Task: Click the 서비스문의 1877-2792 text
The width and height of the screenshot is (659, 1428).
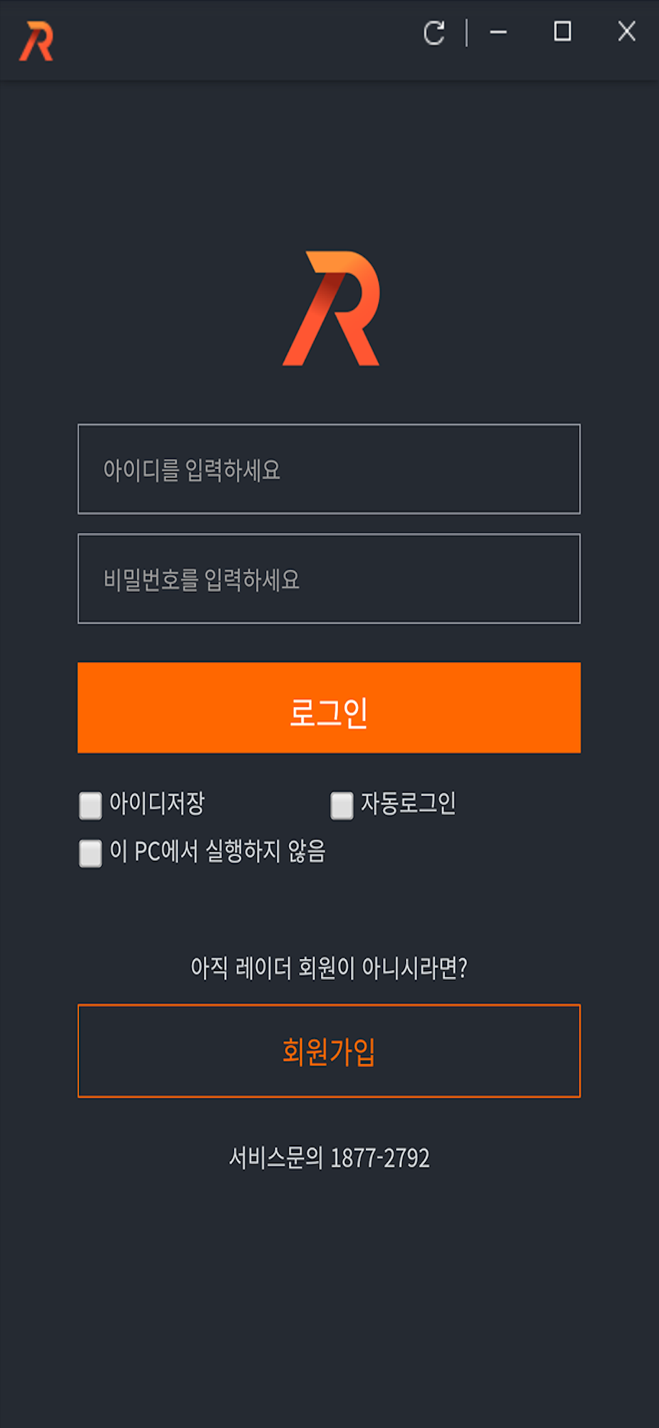Action: [x=329, y=1157]
